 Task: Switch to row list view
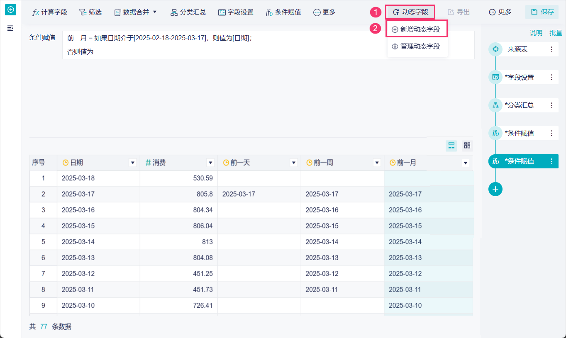tap(451, 146)
